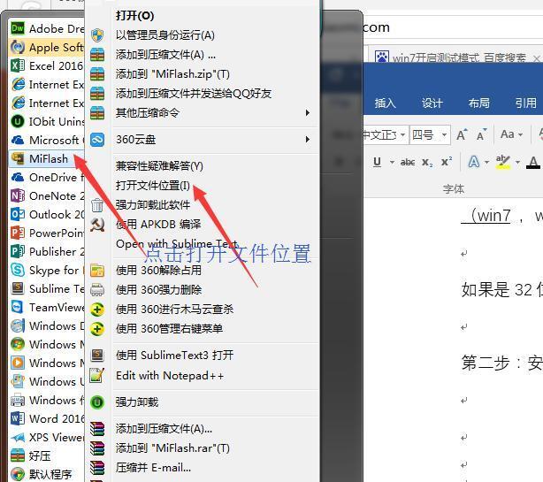Screen dimensions: 543x482
Task: Open Apple Software Update entry
Action: tap(47, 48)
